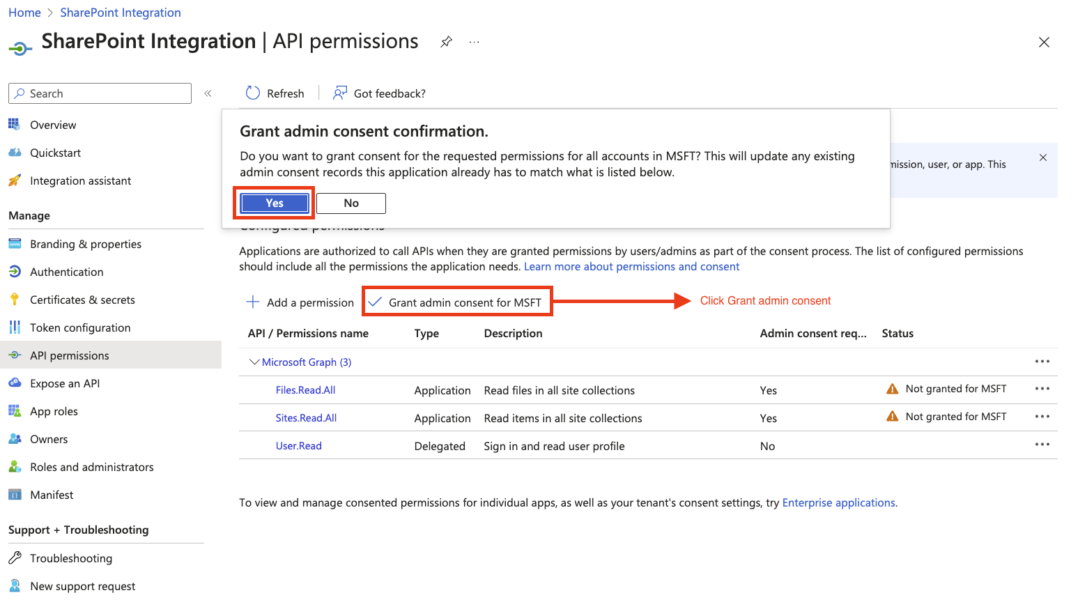Screen dimensions: 1071x602
Task: Click the Admin consent req... column header
Action: 813,333
